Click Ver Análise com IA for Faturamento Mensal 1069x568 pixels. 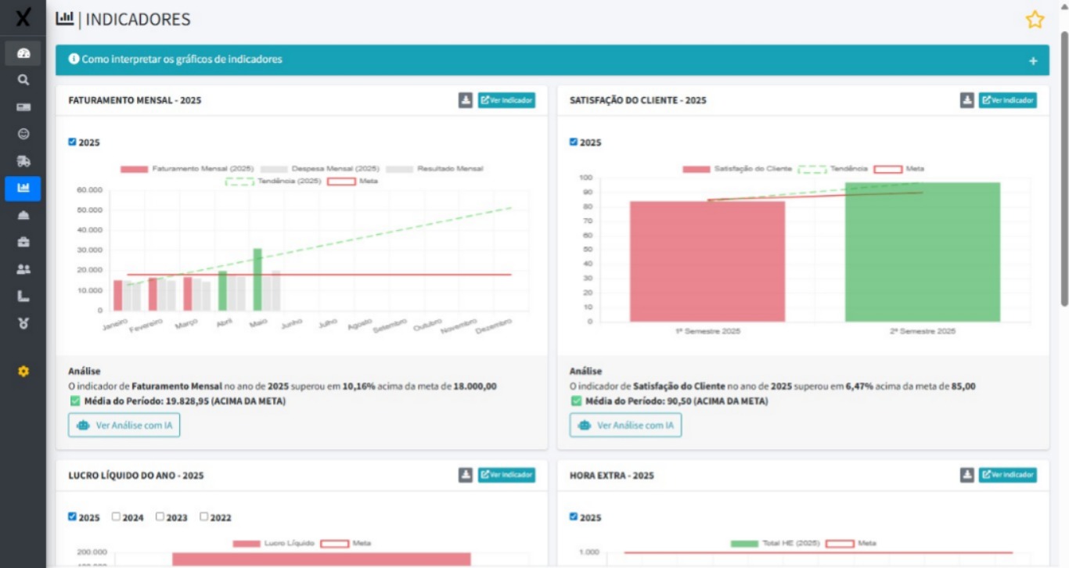(124, 424)
